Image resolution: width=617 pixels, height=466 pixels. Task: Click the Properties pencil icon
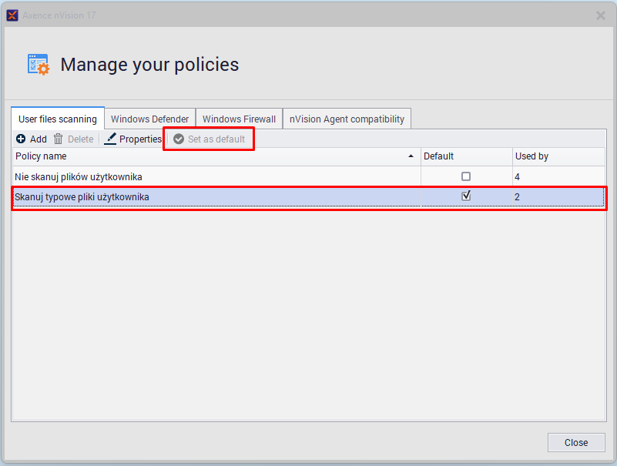110,139
